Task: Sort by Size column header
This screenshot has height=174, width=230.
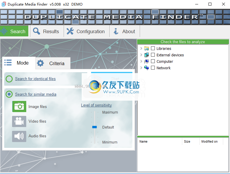Action: (191, 141)
